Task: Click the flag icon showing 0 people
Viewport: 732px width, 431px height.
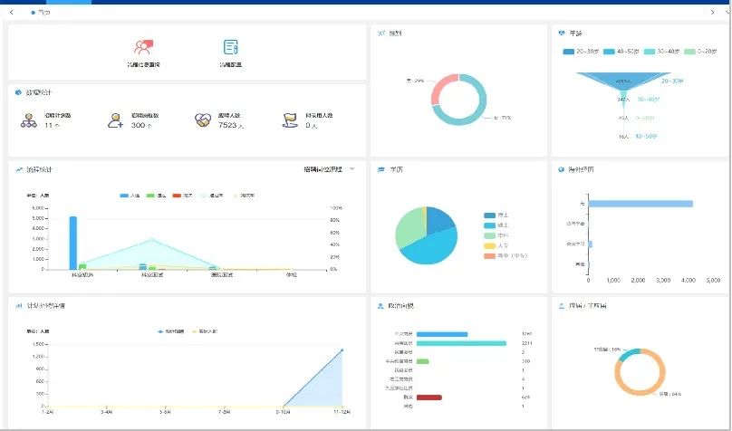Action: click(x=290, y=120)
